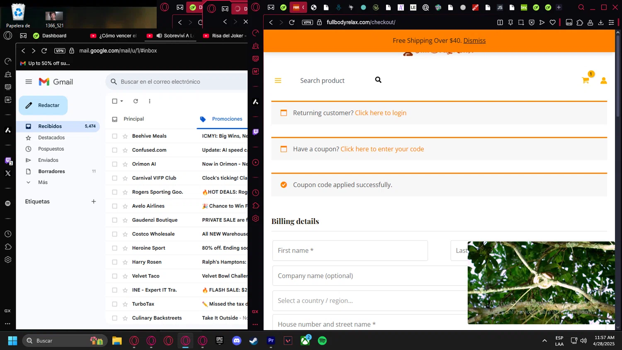The width and height of the screenshot is (622, 350).
Task: Switch to Risa del Joker YouTube tab
Action: 225,36
